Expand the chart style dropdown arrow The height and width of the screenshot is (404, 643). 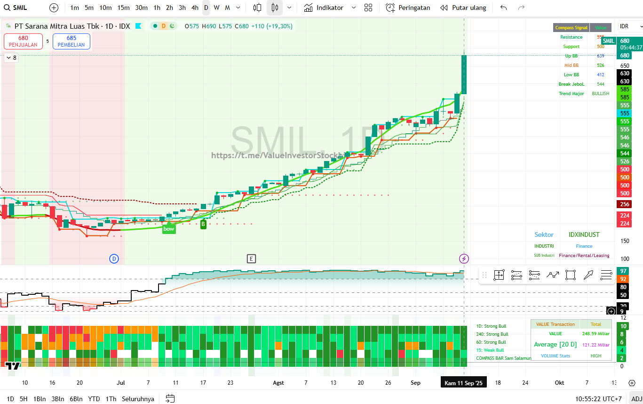pyautogui.click(x=289, y=8)
